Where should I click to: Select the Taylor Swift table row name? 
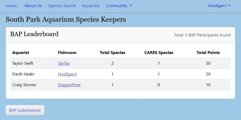[x=23, y=63]
